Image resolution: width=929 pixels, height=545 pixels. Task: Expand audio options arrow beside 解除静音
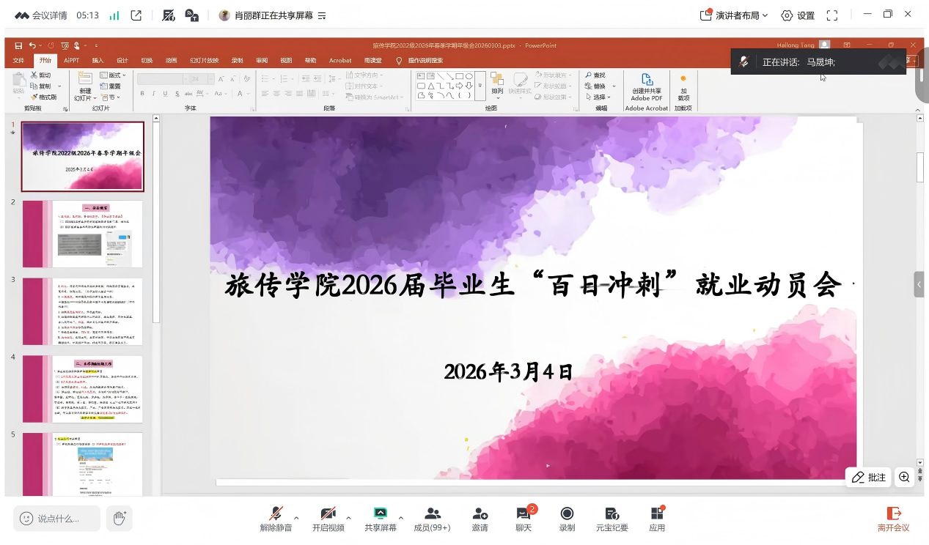[x=296, y=517]
